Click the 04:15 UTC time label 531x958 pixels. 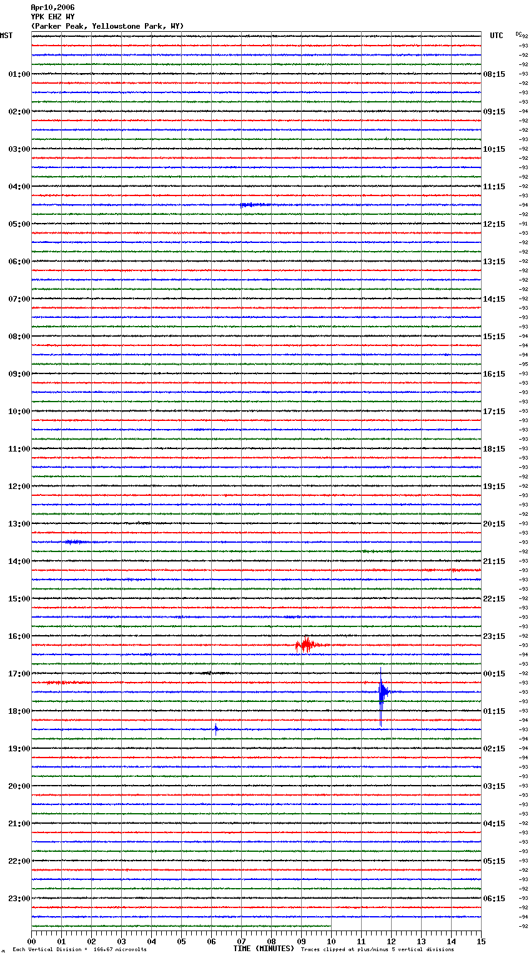pyautogui.click(x=494, y=824)
